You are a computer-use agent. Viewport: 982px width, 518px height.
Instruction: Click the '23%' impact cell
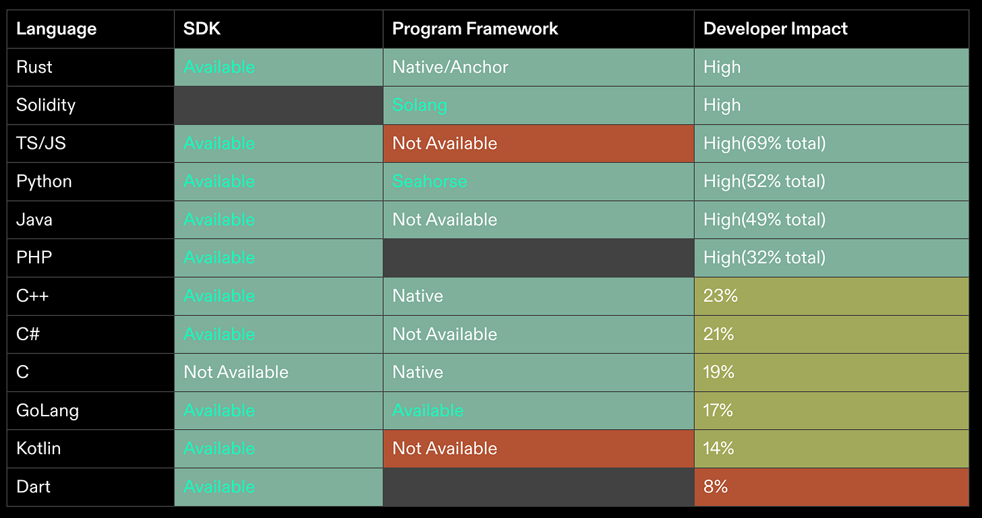pyautogui.click(x=832, y=296)
